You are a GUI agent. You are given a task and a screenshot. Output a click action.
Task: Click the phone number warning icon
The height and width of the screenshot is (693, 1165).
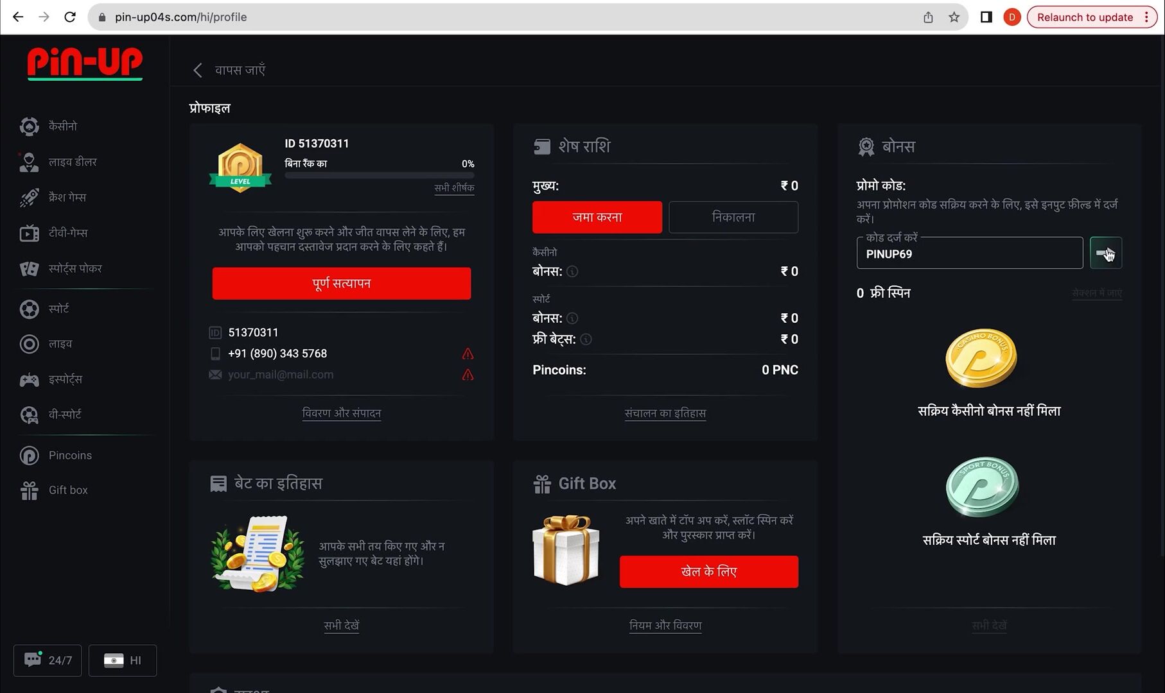click(x=468, y=354)
